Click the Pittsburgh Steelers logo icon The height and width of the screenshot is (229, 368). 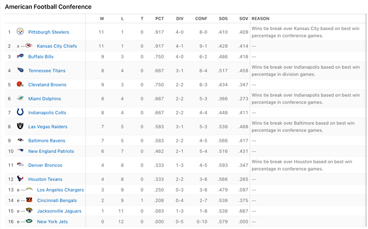point(20,31)
